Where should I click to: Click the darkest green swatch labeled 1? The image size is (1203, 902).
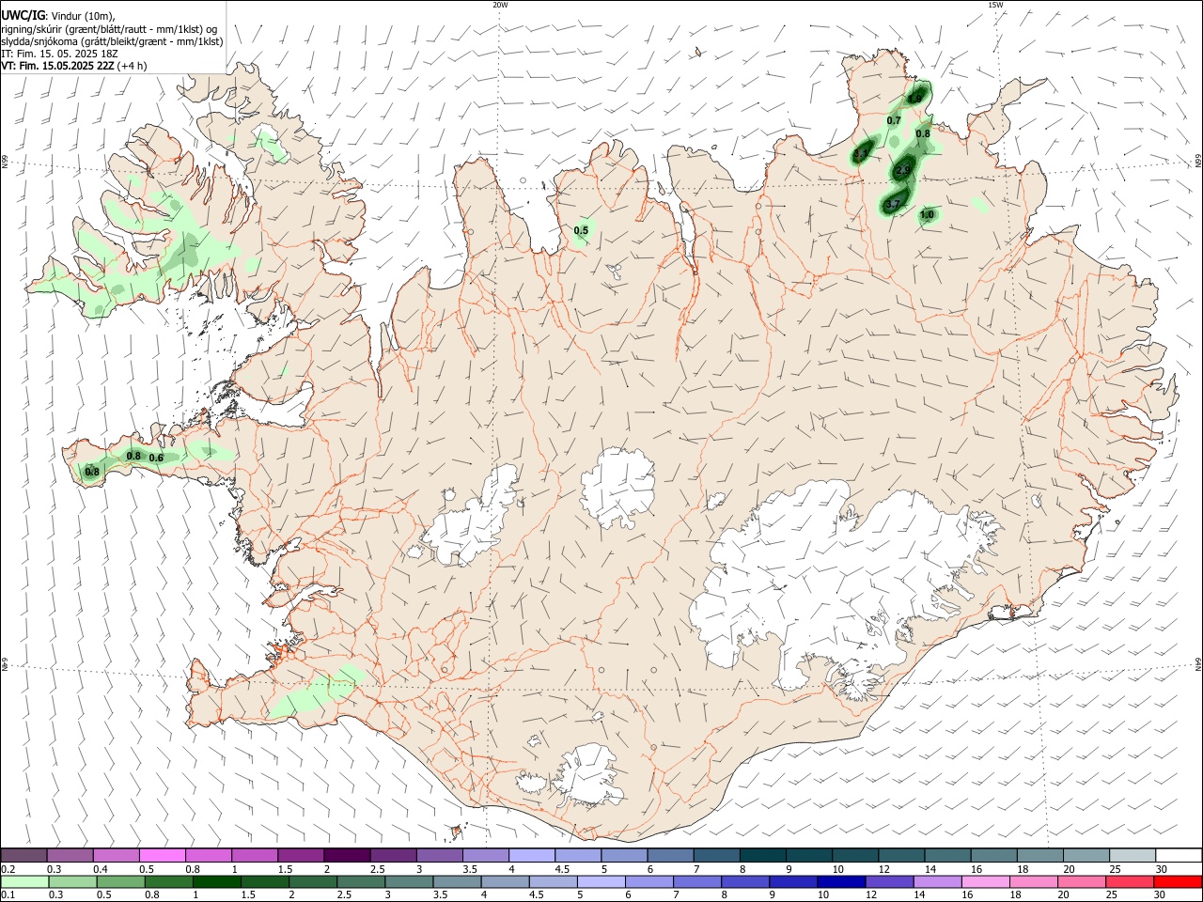click(216, 881)
